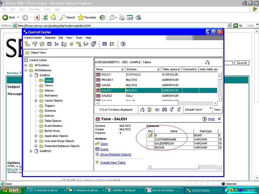The height and width of the screenshot is (194, 259).
Task: Click Internet Explorer Home icon
Action: click(53, 17)
